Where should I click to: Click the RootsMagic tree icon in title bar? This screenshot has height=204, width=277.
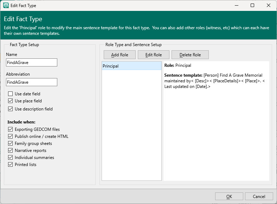coord(6,5)
